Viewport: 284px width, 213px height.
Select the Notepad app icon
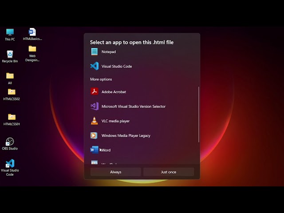tap(95, 51)
